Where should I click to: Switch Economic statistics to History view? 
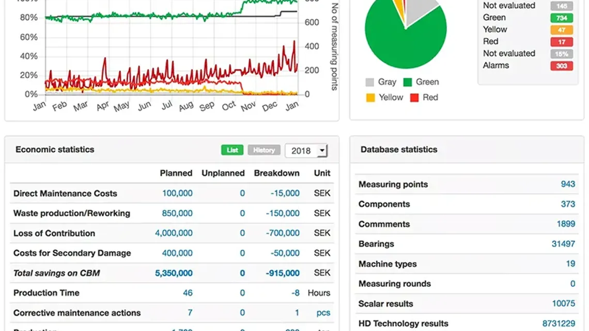264,150
